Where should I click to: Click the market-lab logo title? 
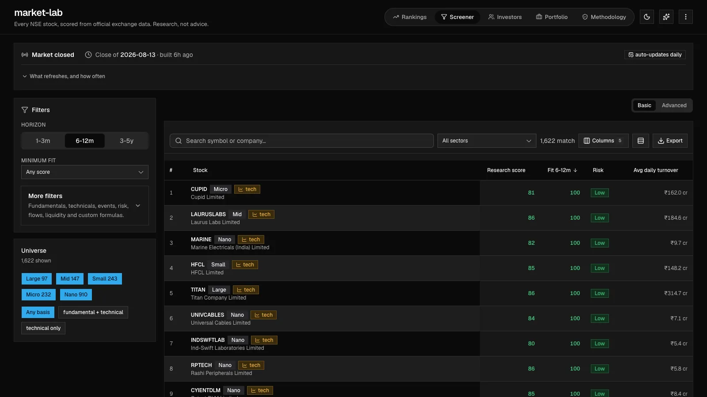(38, 13)
